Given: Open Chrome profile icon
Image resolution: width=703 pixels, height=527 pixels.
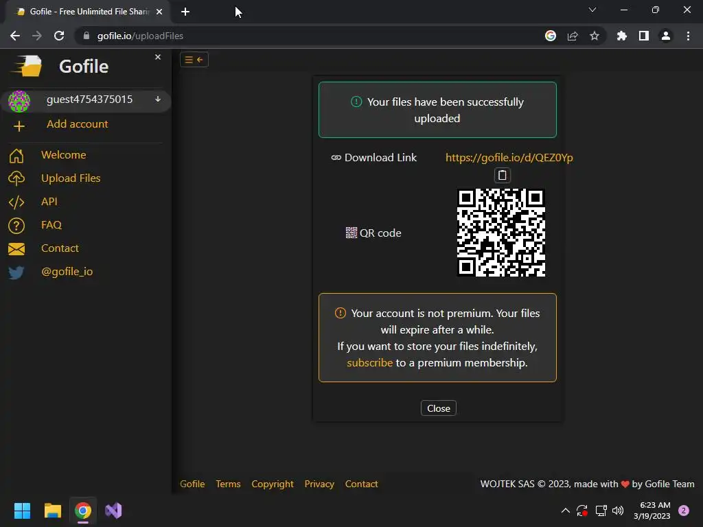Looking at the screenshot, I should [666, 36].
